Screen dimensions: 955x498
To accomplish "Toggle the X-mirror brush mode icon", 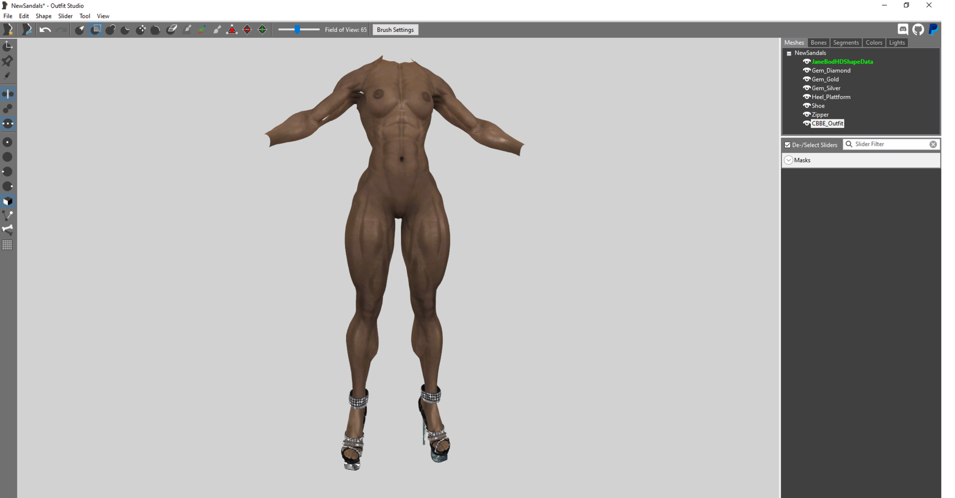I will [x=8, y=94].
